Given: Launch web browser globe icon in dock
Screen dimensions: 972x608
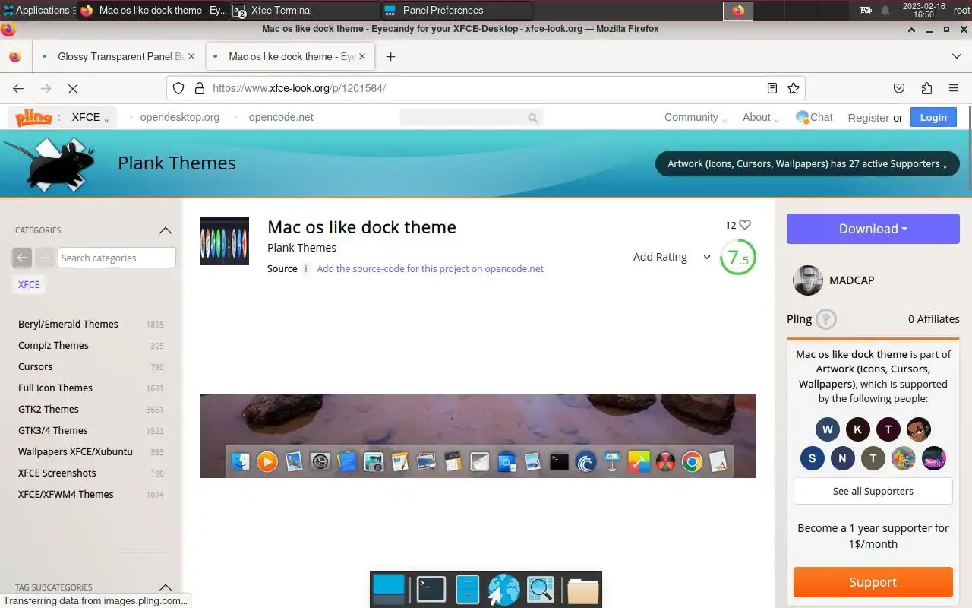Looking at the screenshot, I should click(503, 590).
